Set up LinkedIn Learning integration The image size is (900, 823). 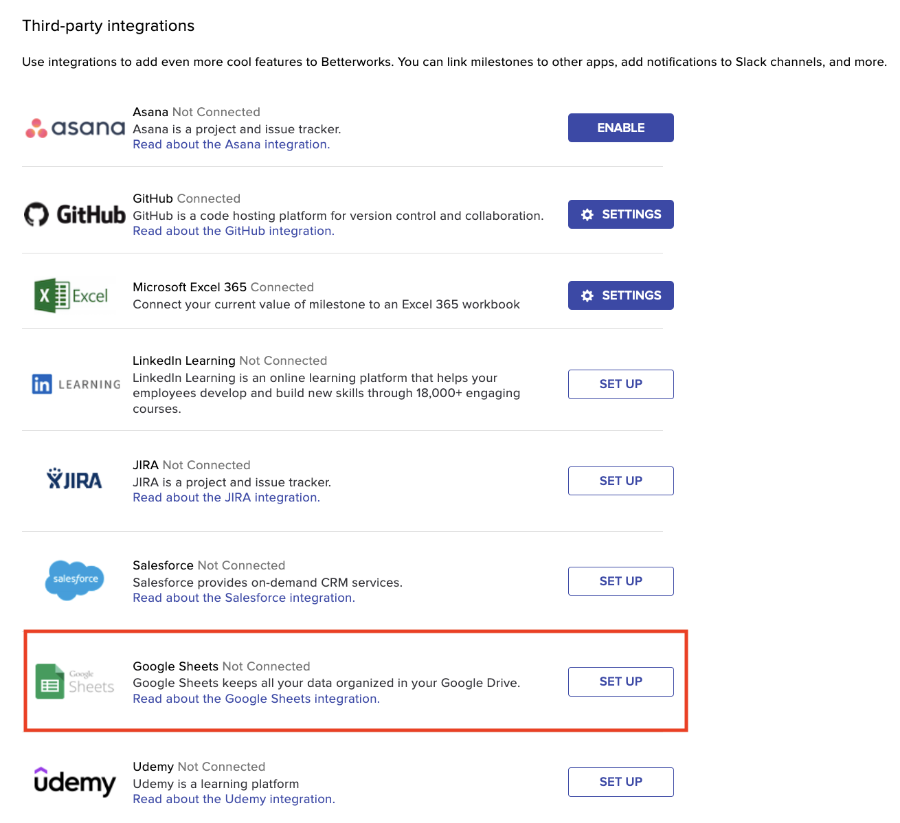pyautogui.click(x=621, y=384)
